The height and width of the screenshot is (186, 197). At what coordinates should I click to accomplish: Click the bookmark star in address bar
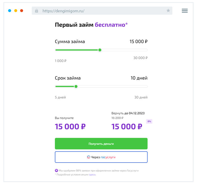click(168, 11)
